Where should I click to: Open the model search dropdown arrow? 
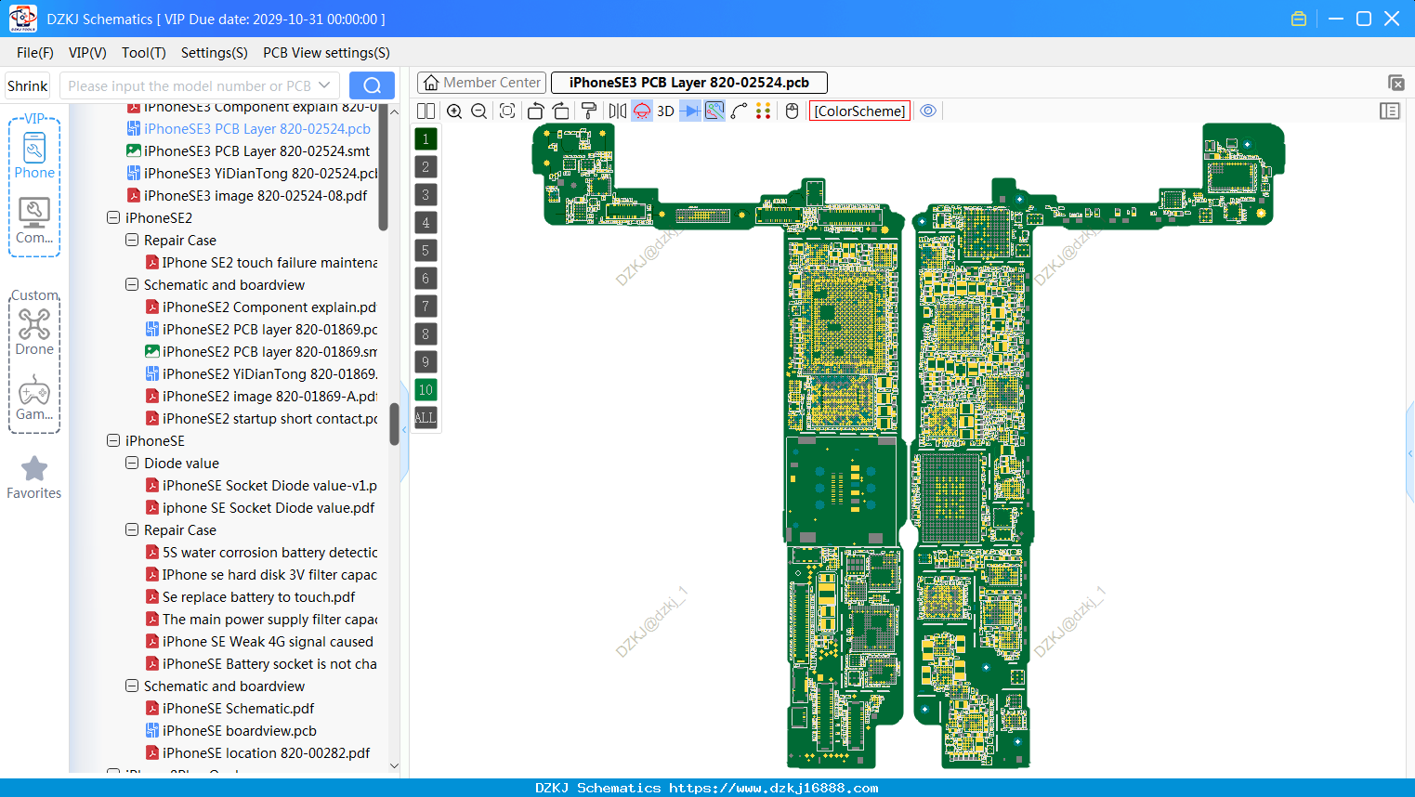coord(324,85)
